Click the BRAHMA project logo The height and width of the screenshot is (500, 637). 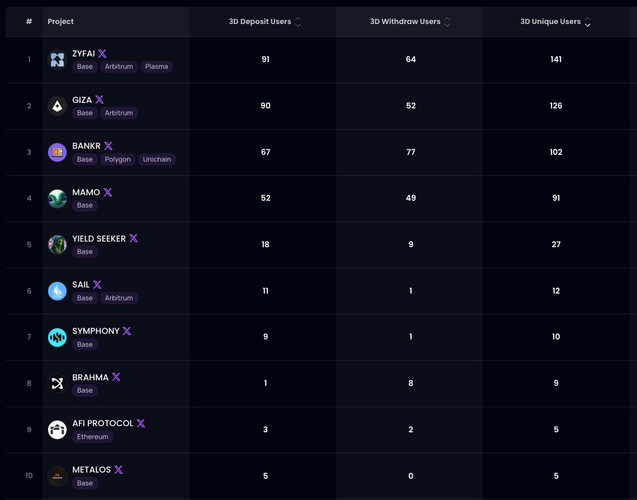coord(57,384)
